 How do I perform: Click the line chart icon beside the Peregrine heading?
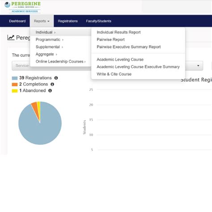pyautogui.click(x=11, y=38)
